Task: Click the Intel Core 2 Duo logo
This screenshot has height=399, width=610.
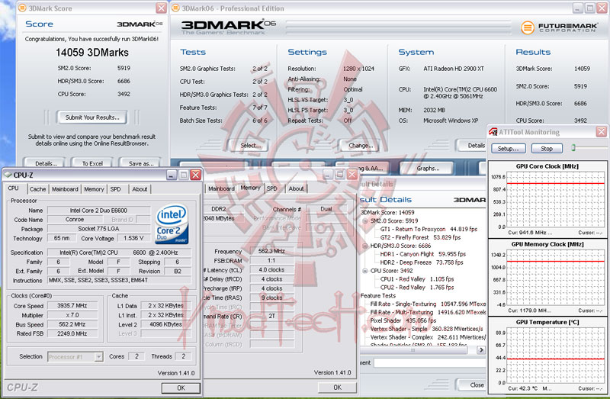Action: pos(172,224)
